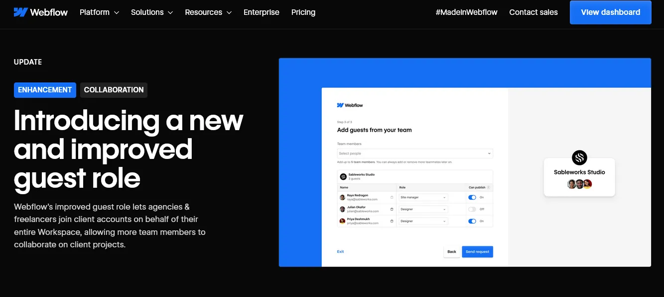
Task: Click the ENHANCEMENT tag
Action: (x=45, y=90)
